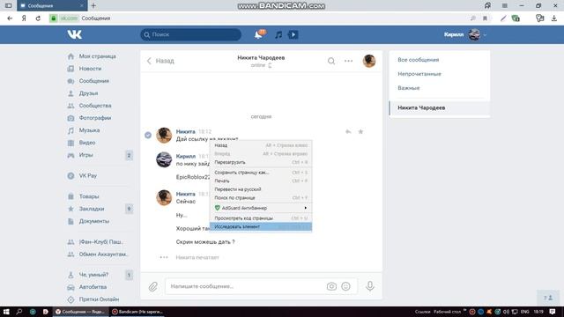
Task: Click the Закладки star sidebar icon
Action: (70, 209)
